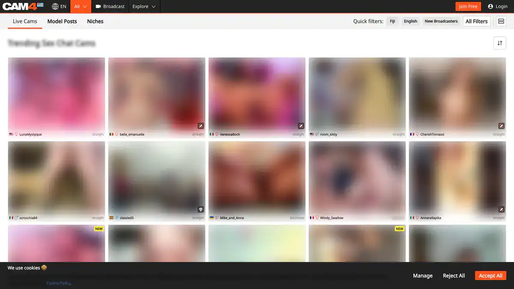Click the Broadcast camera button
This screenshot has height=289, width=514.
click(x=110, y=6)
